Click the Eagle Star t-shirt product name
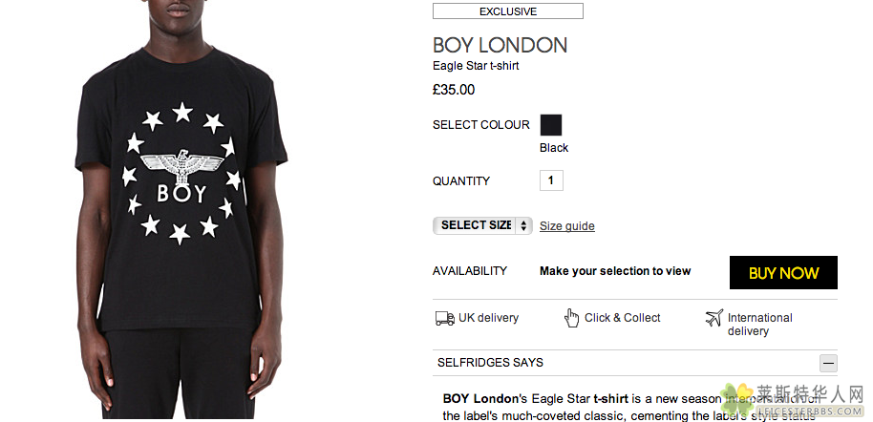The height and width of the screenshot is (422, 873). pyautogui.click(x=476, y=66)
